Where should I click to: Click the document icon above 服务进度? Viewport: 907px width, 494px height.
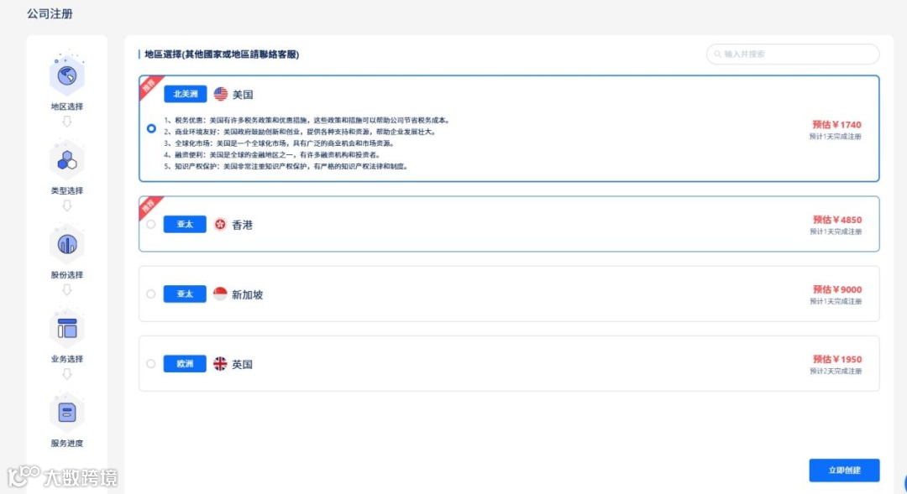(x=66, y=413)
